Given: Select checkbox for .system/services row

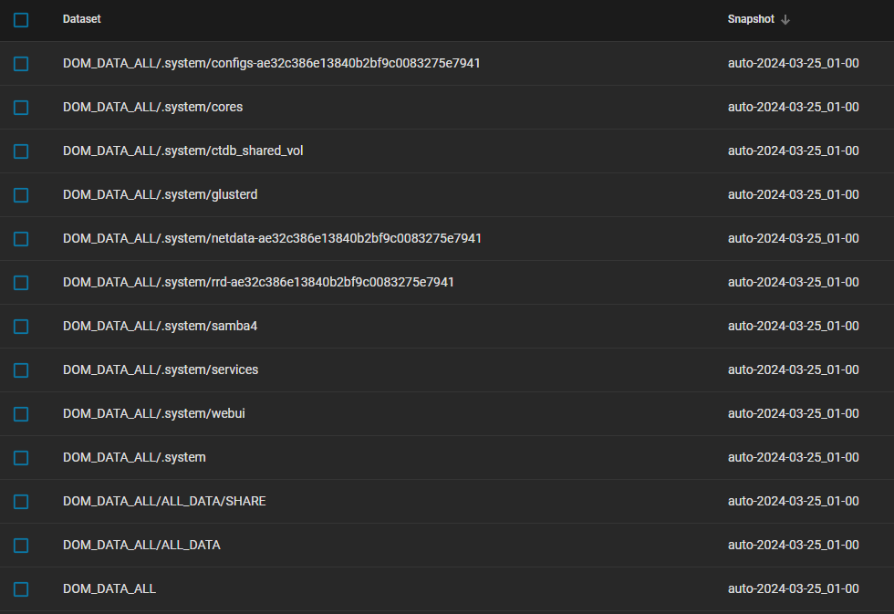Looking at the screenshot, I should (21, 370).
